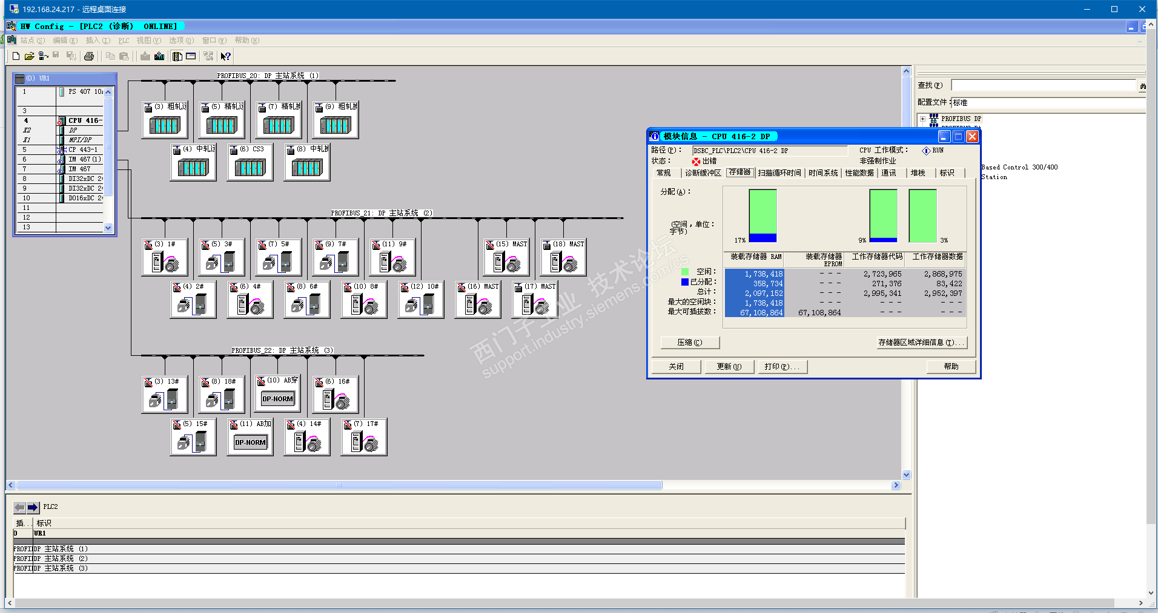Click the Upload from module toolbar icon

pyautogui.click(x=159, y=56)
